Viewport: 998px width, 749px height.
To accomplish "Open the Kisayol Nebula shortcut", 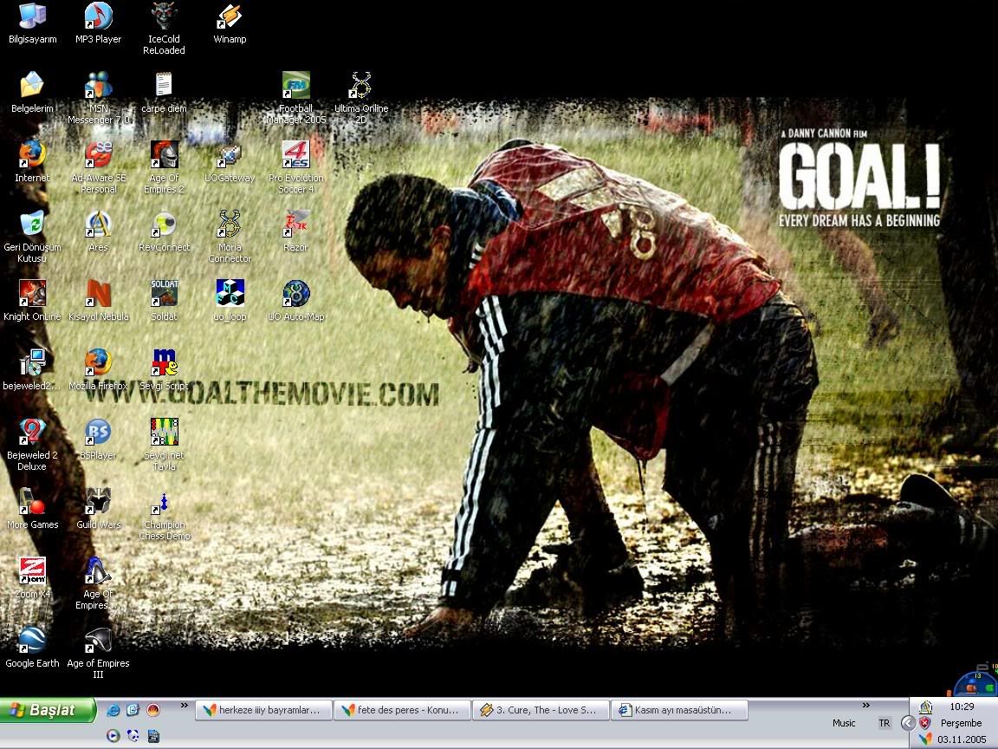I will point(98,302).
